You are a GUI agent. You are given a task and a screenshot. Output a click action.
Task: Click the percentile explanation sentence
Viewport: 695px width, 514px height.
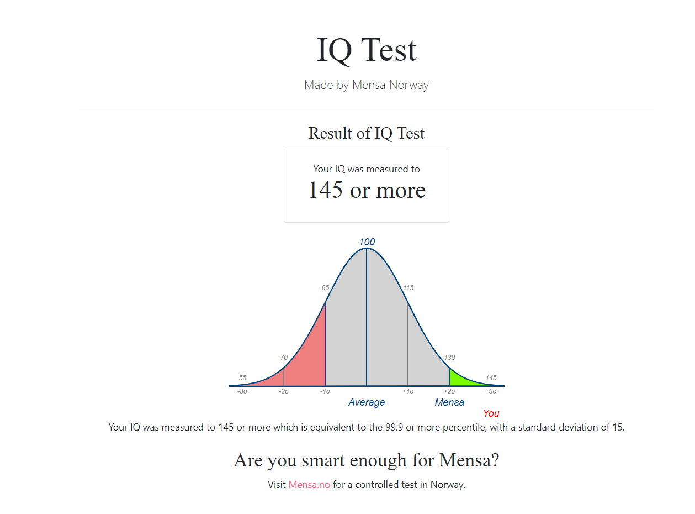[367, 427]
